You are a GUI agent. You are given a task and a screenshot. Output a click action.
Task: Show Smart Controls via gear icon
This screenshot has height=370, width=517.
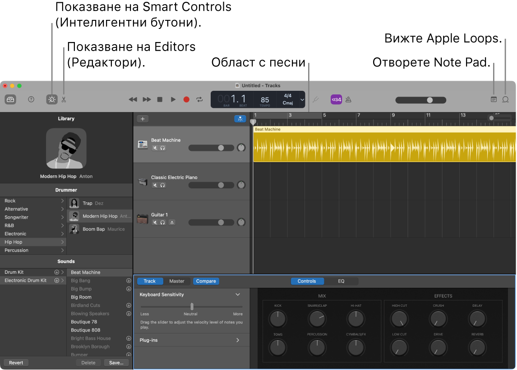52,99
